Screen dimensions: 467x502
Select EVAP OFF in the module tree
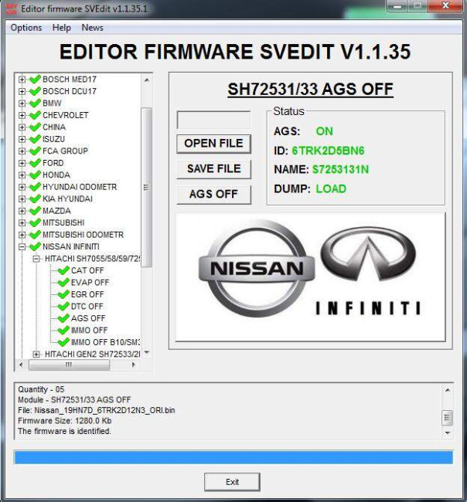tap(90, 283)
